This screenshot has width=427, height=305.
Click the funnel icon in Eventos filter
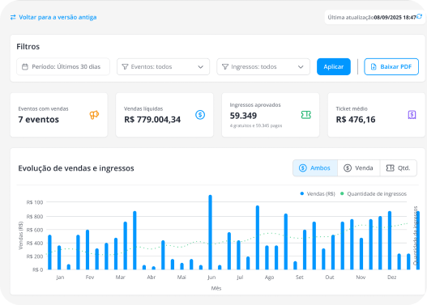[x=125, y=66]
